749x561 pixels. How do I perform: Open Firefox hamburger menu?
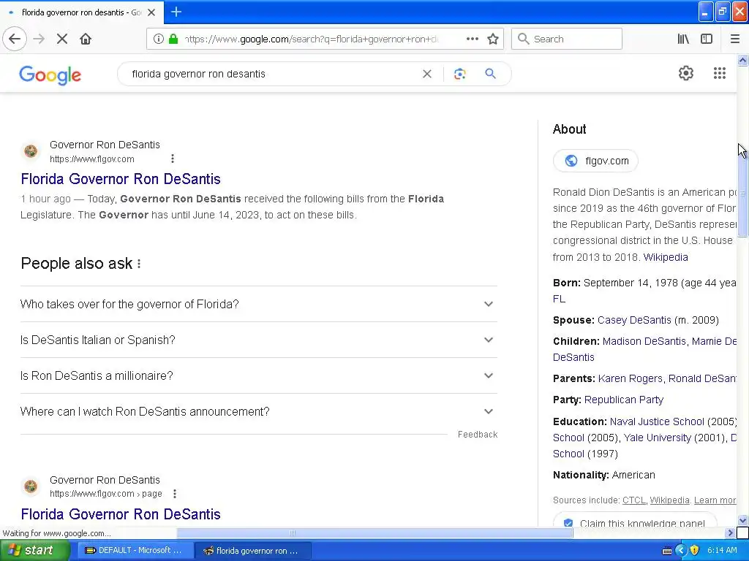pyautogui.click(x=734, y=39)
